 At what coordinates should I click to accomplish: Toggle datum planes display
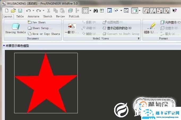146,11
